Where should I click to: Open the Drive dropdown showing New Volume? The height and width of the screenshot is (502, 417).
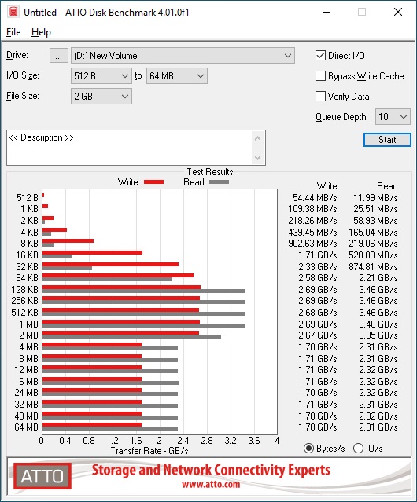(183, 56)
